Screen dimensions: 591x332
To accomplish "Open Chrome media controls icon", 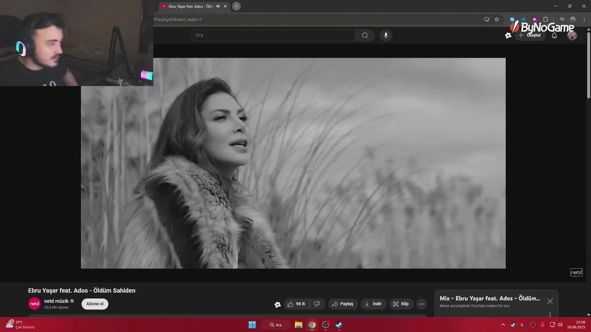I will click(562, 19).
